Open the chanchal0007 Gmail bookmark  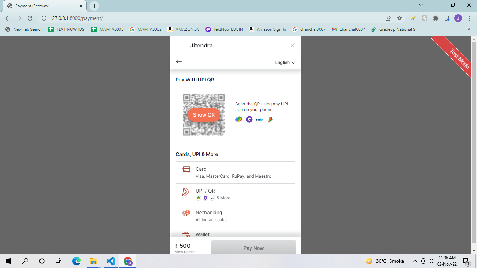tap(348, 29)
